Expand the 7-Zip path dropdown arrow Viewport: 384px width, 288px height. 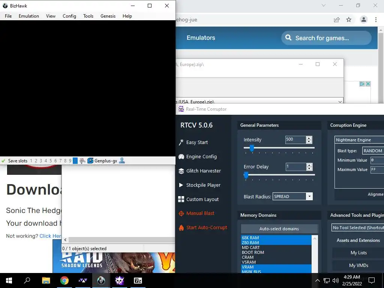click(x=340, y=101)
